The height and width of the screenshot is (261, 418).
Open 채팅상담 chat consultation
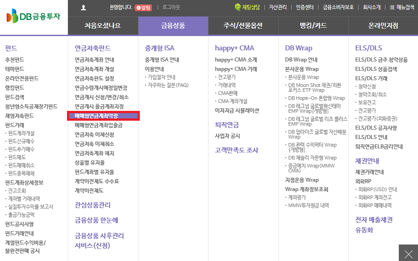pyautogui.click(x=247, y=7)
